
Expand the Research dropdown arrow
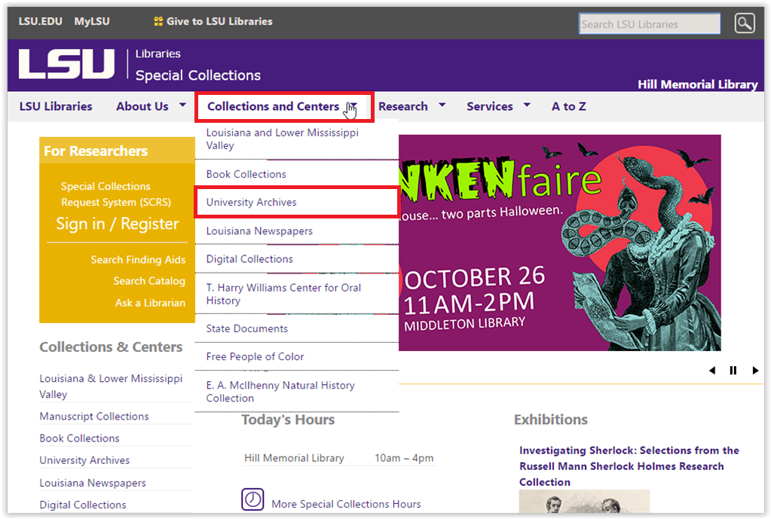442,105
